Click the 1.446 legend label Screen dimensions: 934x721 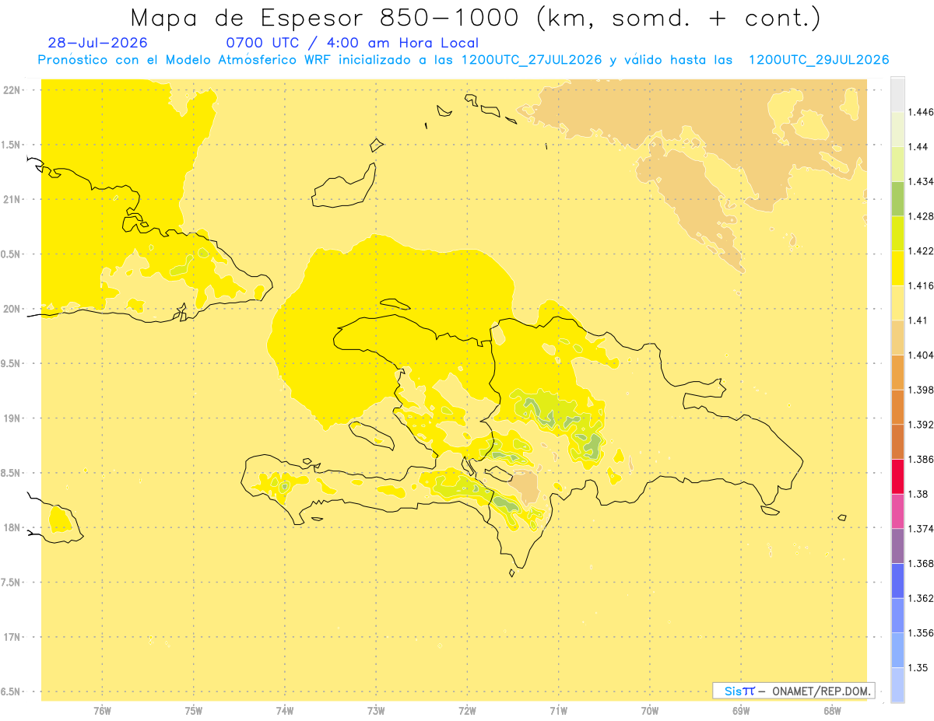pos(922,112)
